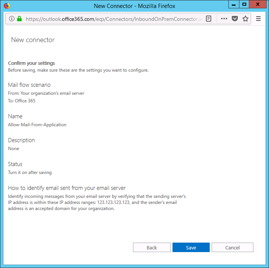Viewport: 269px width, 268px height.
Task: Click the site information icon in address bar
Action: pos(12,19)
